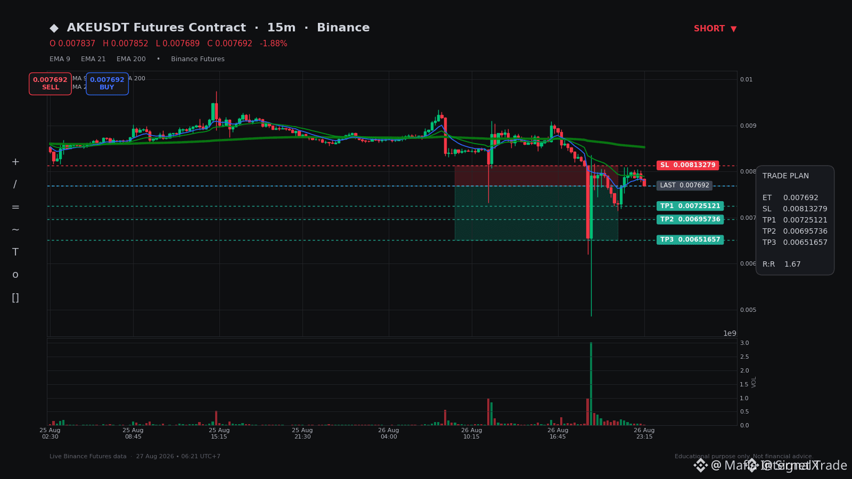Click the diamond icon beside the AKEUSDT title
Viewport: 852px width, 479px height.
[x=54, y=28]
